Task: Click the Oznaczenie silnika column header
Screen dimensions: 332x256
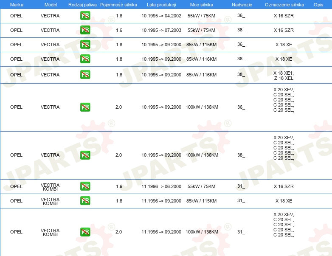Action: point(284,5)
